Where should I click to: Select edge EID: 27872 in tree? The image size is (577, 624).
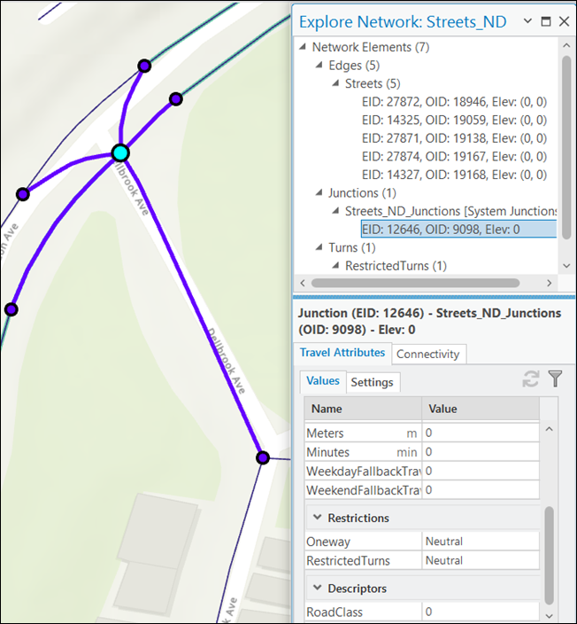(x=454, y=102)
